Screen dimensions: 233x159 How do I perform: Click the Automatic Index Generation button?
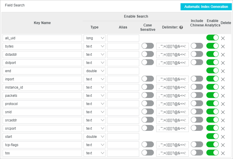pos(206,7)
